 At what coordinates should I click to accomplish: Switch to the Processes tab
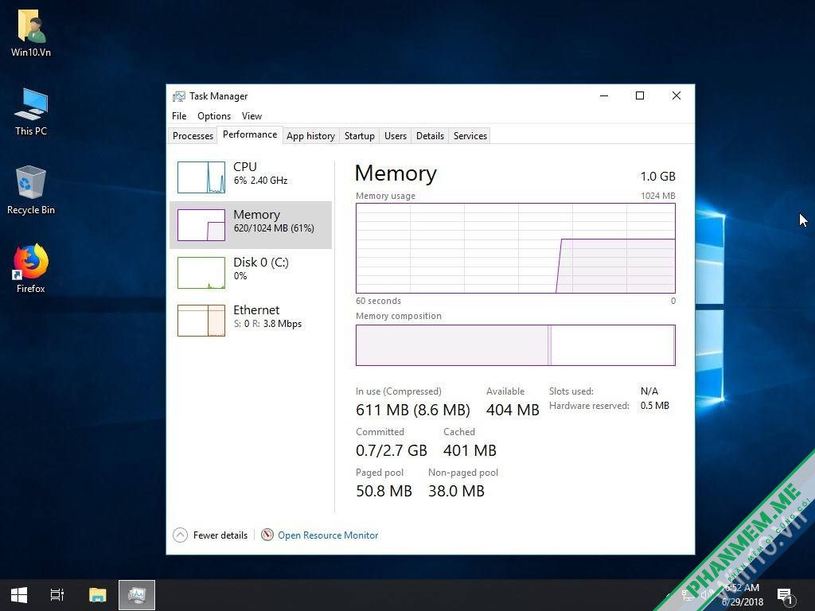tap(193, 135)
